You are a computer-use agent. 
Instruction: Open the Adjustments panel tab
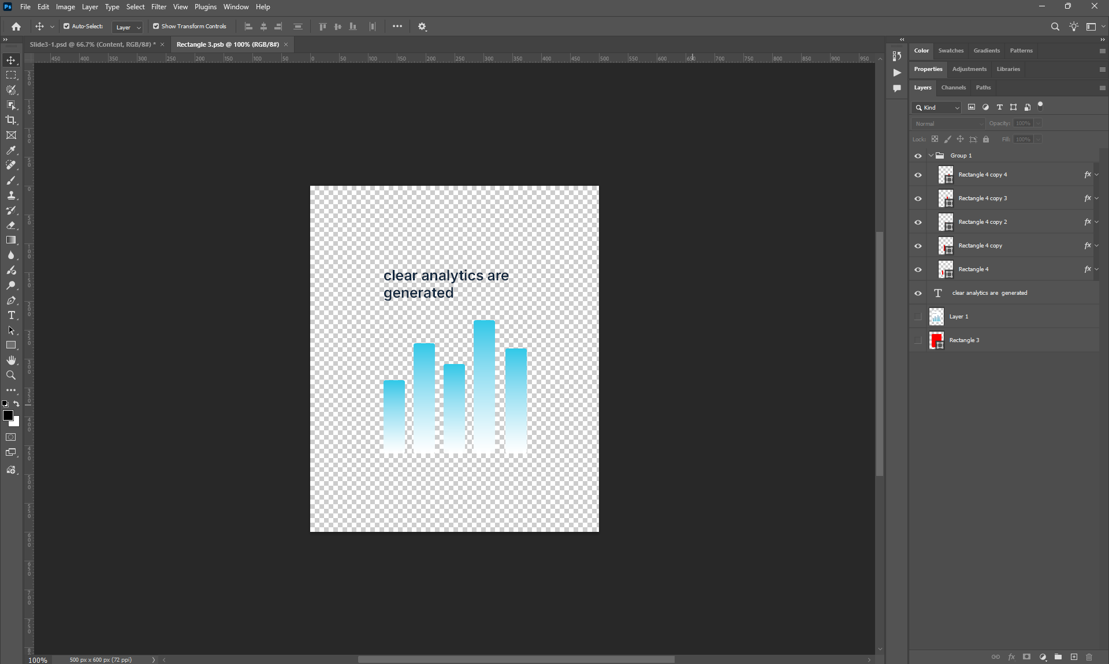pyautogui.click(x=969, y=69)
